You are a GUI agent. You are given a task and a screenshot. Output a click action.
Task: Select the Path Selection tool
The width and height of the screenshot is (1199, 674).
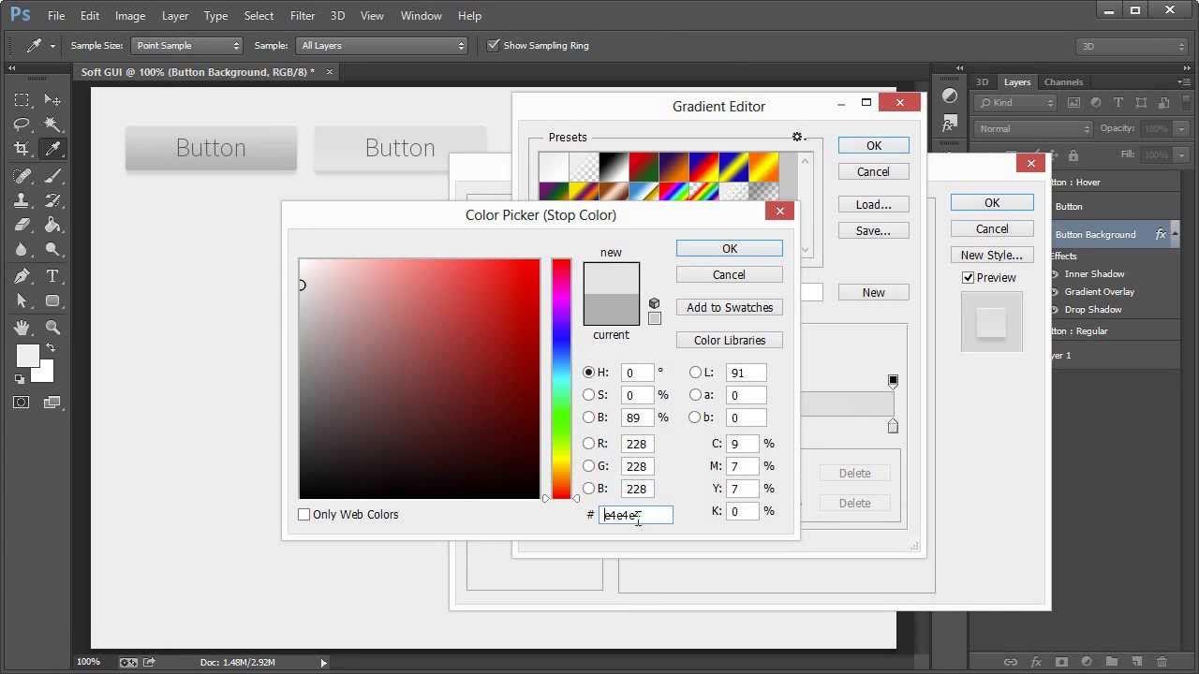(x=22, y=300)
